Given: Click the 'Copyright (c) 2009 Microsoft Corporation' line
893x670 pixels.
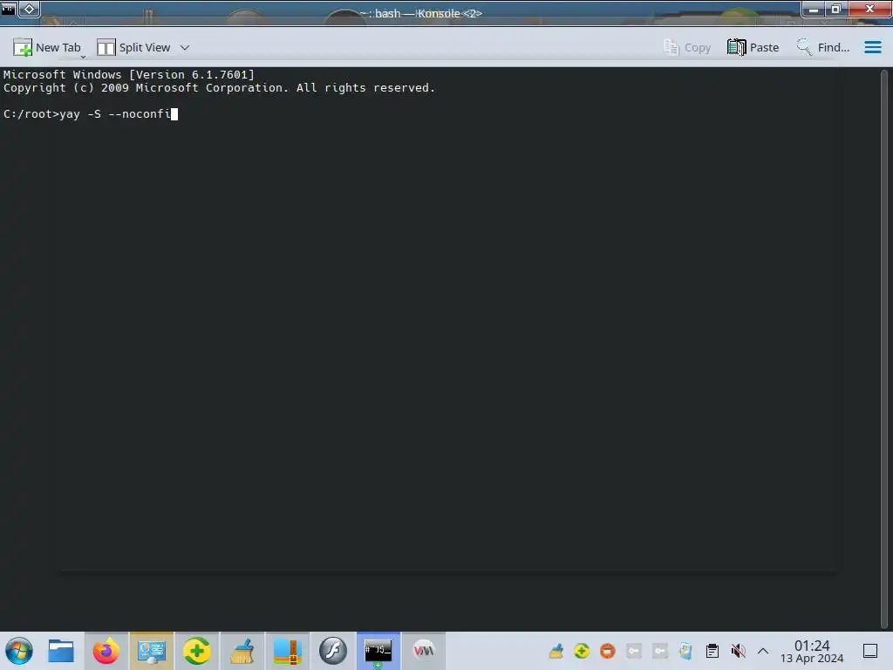Looking at the screenshot, I should point(219,88).
